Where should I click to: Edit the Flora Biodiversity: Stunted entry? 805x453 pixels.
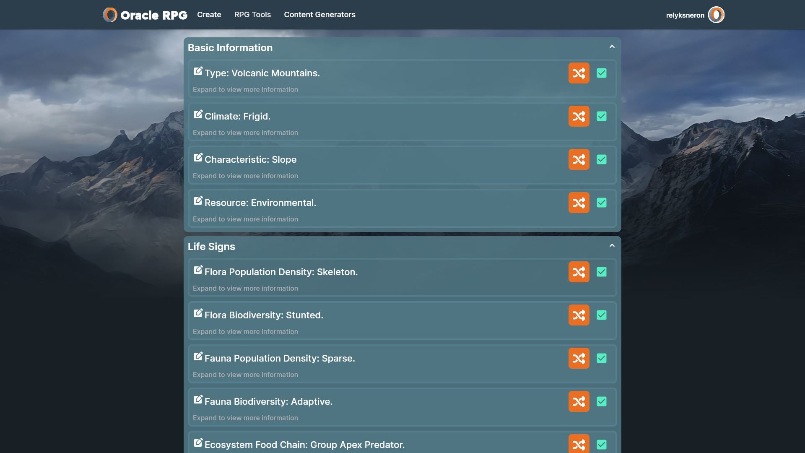click(x=198, y=313)
